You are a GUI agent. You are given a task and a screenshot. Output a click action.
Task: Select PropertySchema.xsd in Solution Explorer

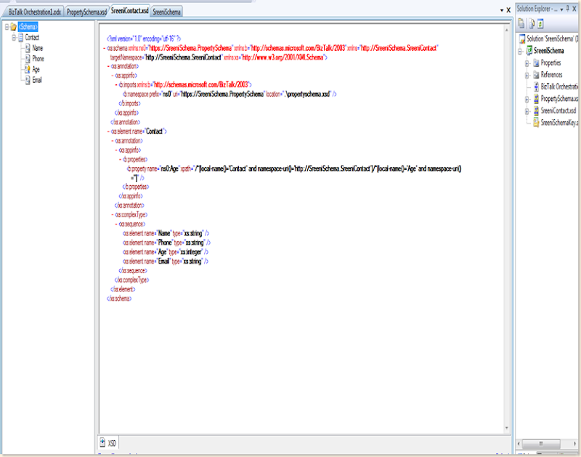(x=559, y=99)
